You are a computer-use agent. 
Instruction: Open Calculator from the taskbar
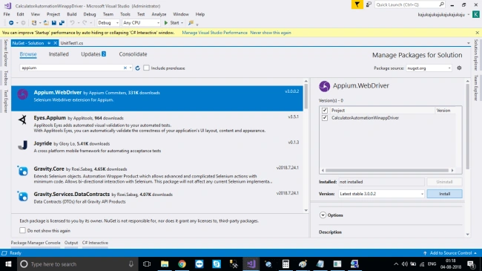[285, 264]
